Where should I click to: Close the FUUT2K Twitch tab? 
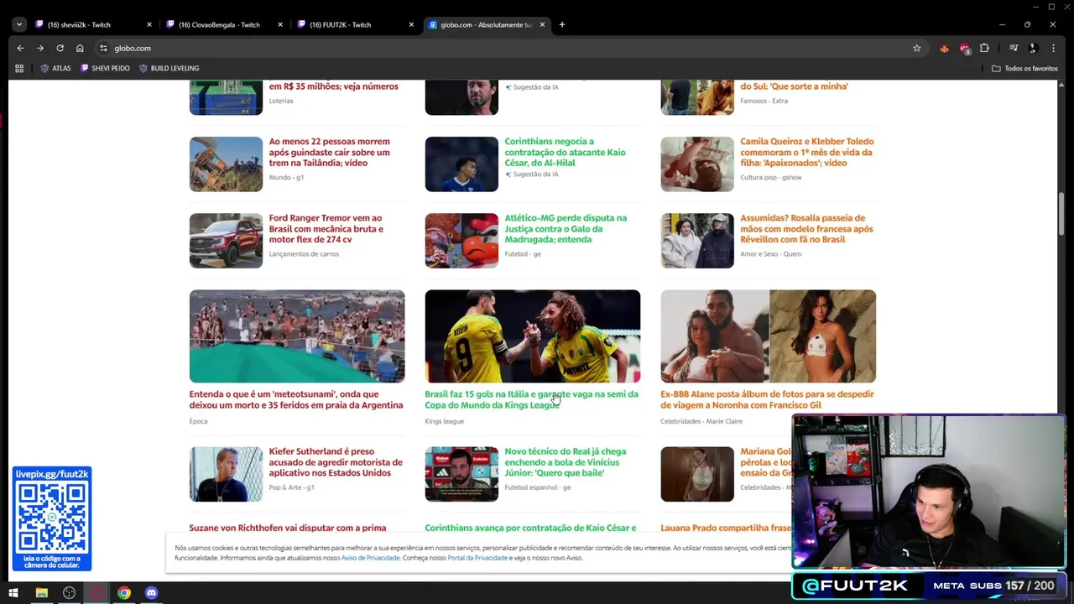coord(411,24)
